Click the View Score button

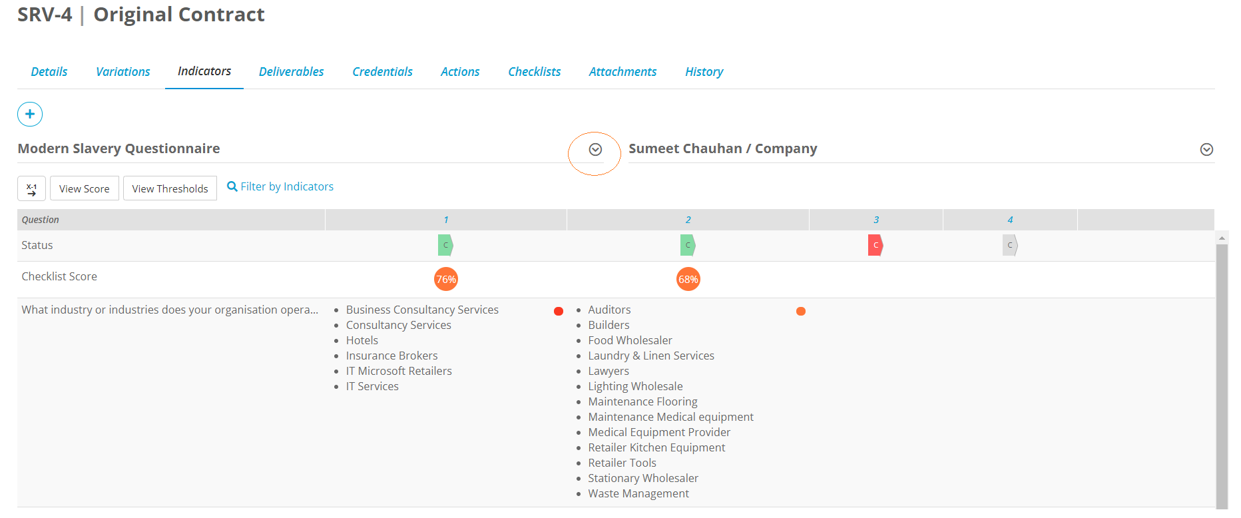[x=85, y=188]
